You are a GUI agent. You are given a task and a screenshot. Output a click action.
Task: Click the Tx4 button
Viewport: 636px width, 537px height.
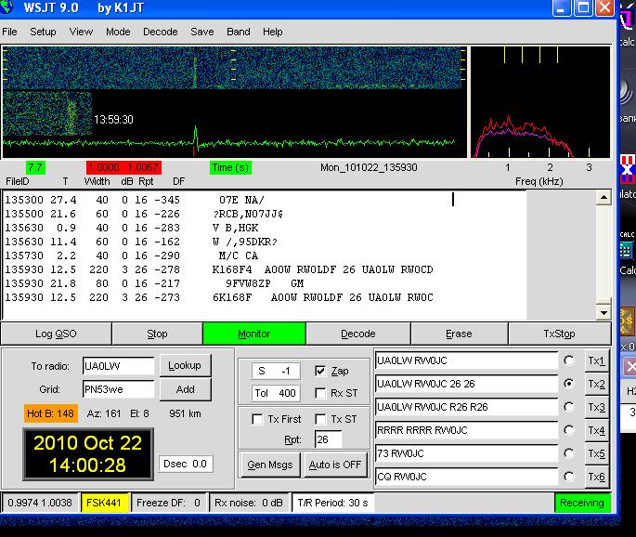(596, 430)
